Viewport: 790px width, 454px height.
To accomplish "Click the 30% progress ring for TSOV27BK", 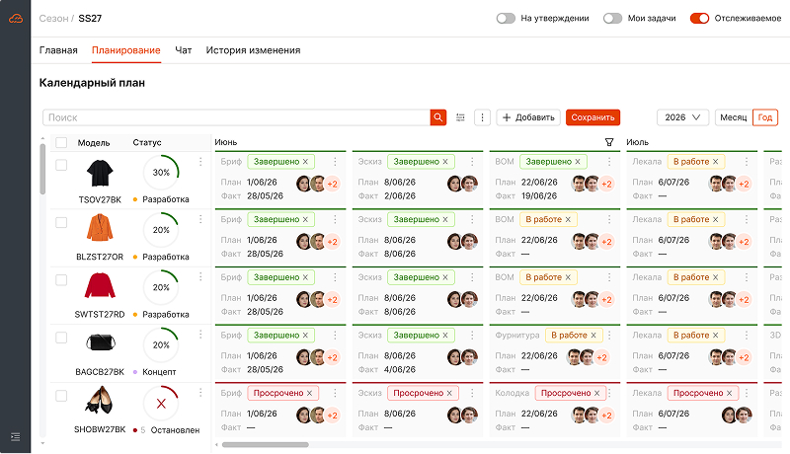I will coord(161,173).
